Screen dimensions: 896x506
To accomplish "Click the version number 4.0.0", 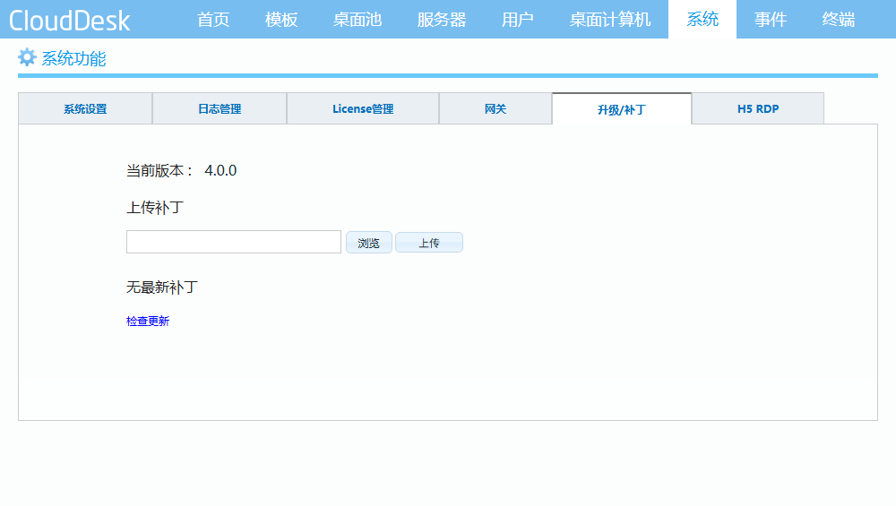I will 220,171.
